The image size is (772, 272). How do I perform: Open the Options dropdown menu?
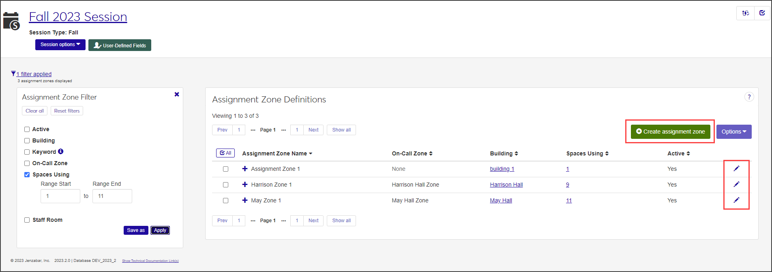coord(733,132)
